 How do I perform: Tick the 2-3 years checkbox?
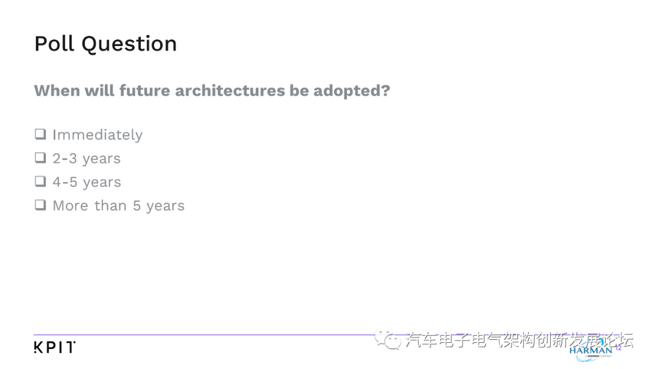(x=41, y=158)
